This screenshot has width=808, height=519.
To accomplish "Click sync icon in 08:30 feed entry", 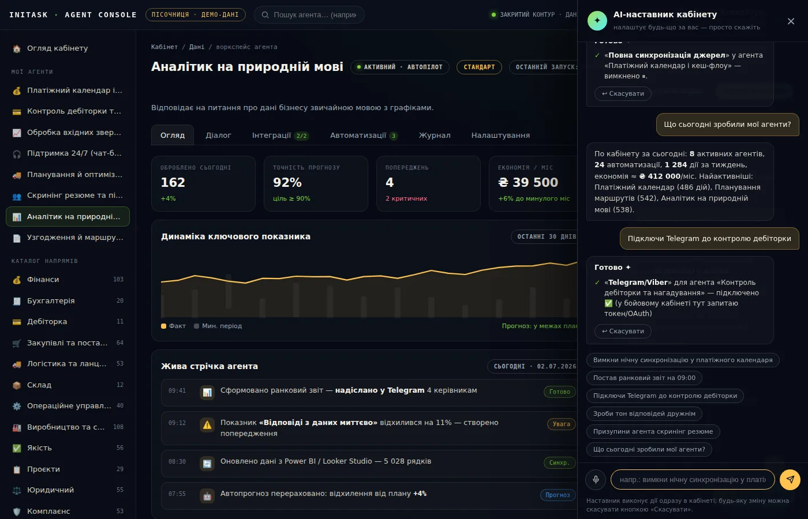I will pyautogui.click(x=207, y=464).
